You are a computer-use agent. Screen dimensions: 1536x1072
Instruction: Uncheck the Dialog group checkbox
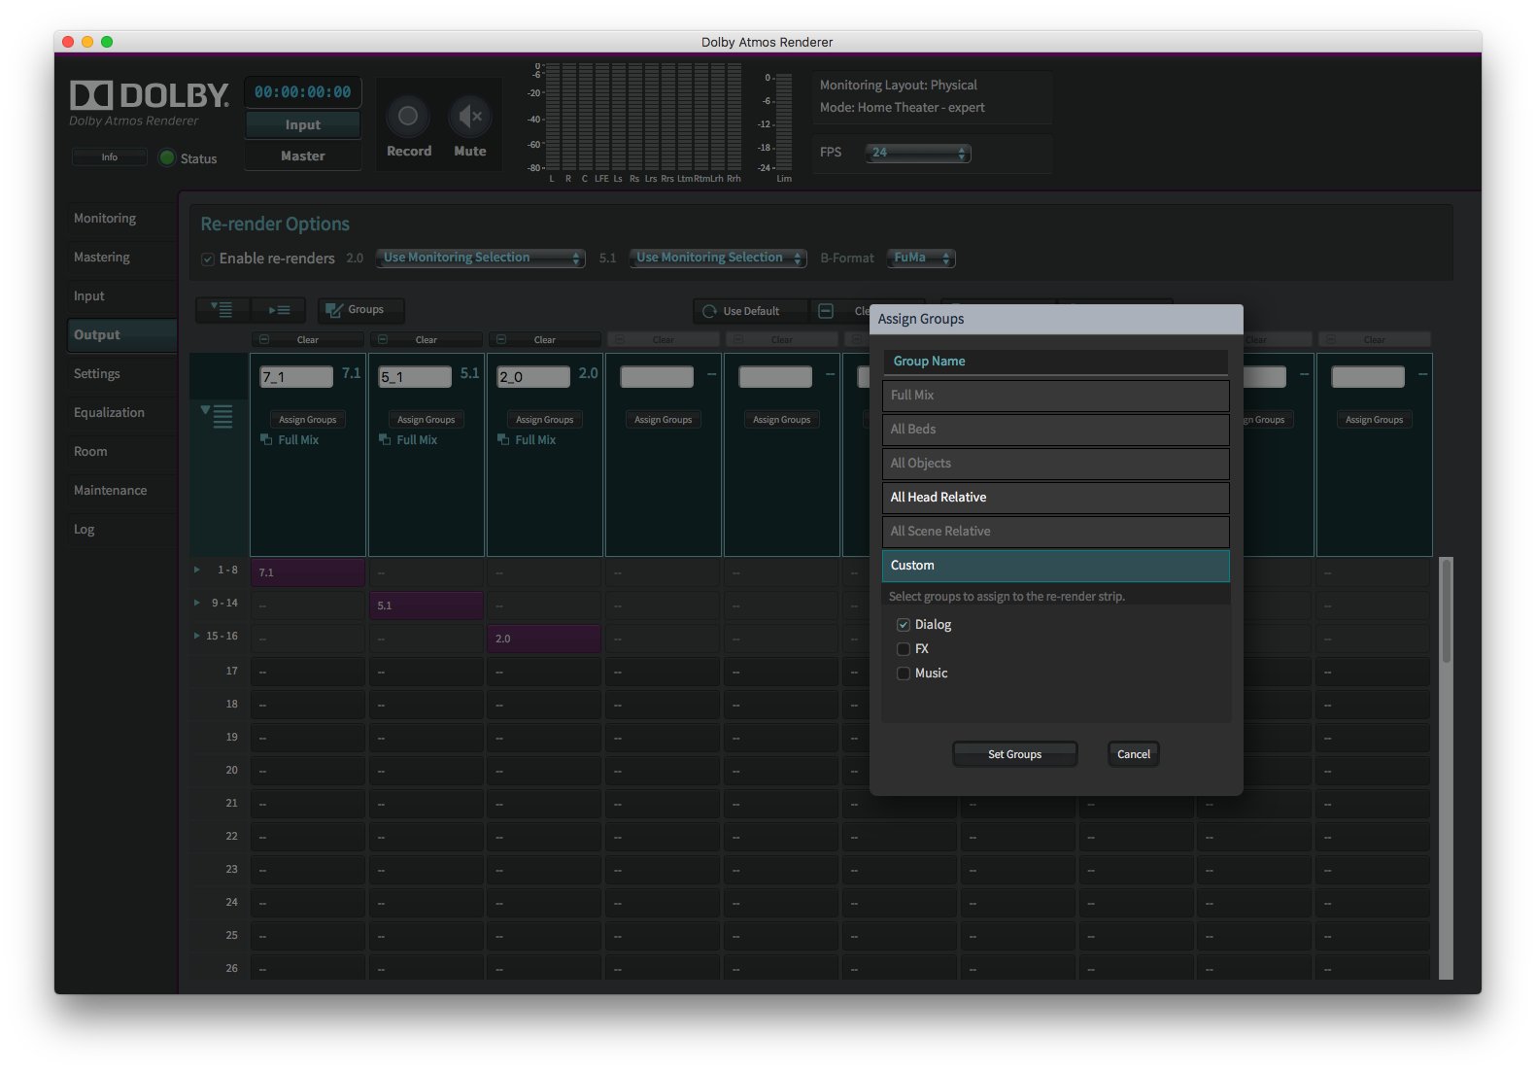click(x=904, y=625)
